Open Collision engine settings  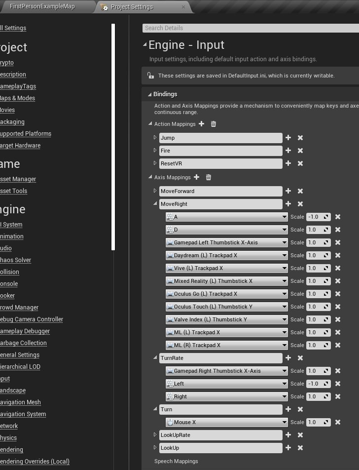click(9, 272)
